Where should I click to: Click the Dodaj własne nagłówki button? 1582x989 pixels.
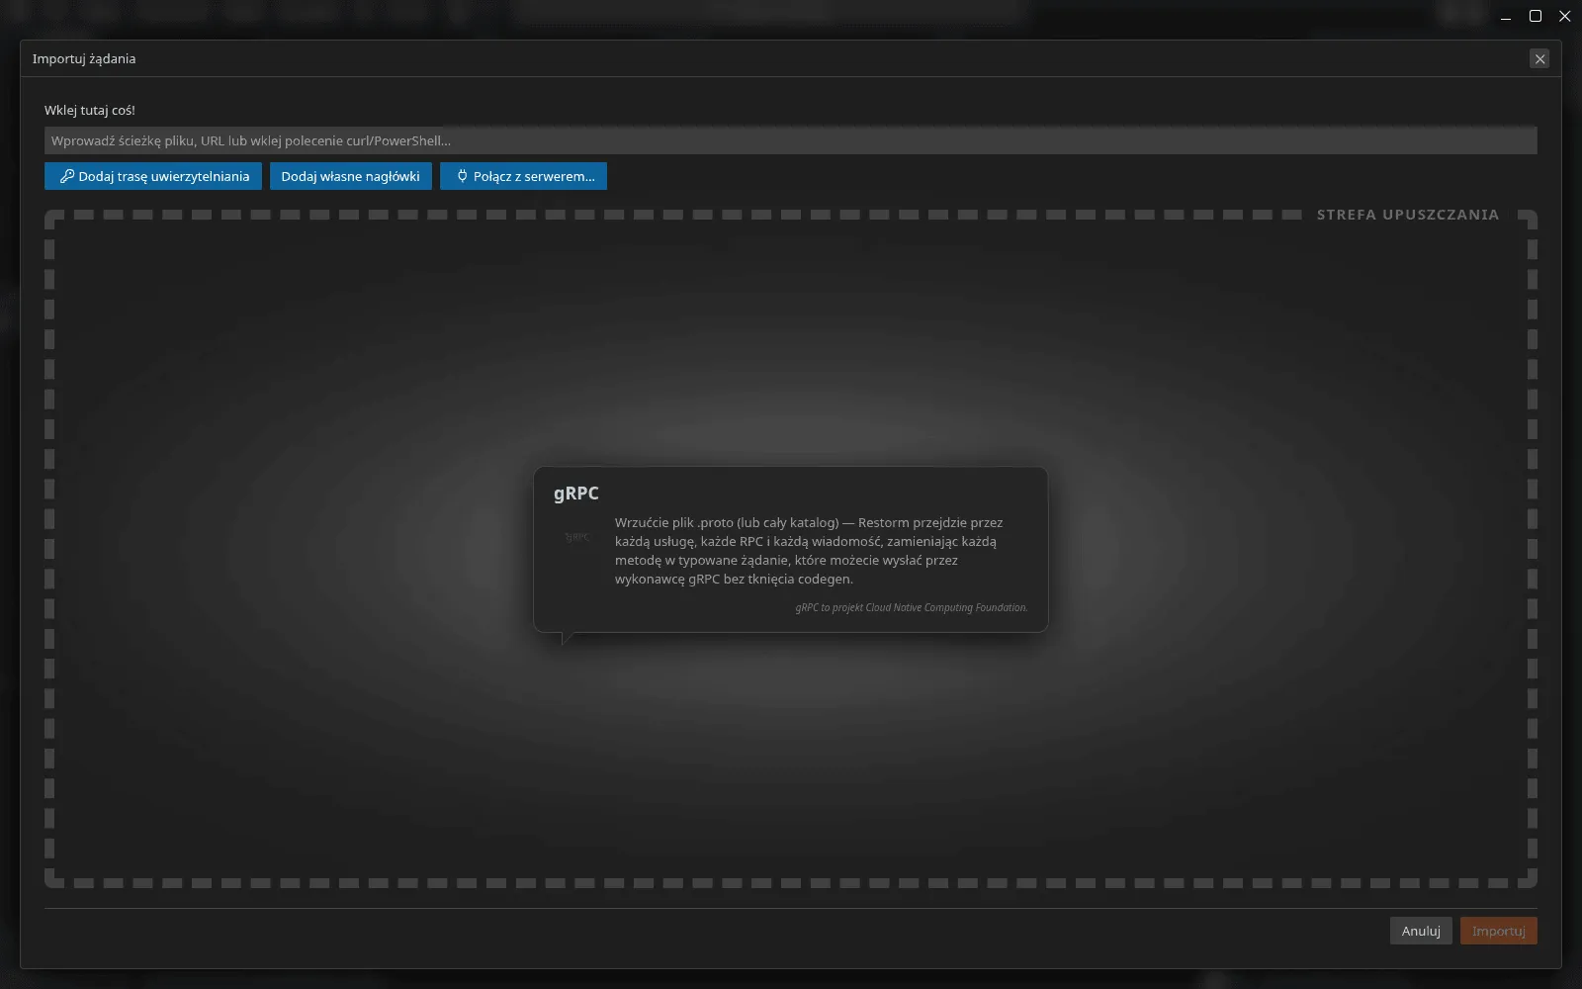point(351,176)
